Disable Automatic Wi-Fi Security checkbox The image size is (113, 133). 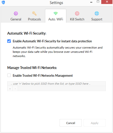pyautogui.click(x=9, y=41)
